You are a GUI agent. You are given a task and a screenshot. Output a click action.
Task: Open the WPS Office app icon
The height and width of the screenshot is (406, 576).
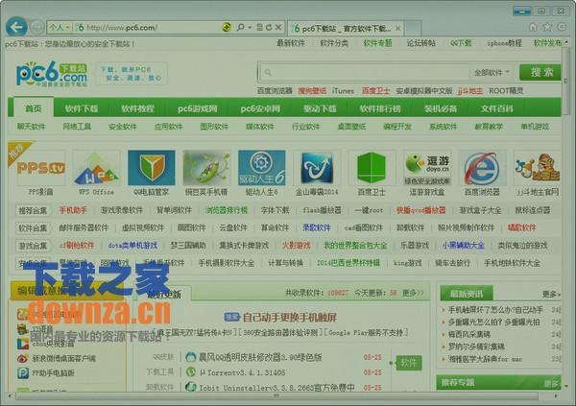coord(96,169)
